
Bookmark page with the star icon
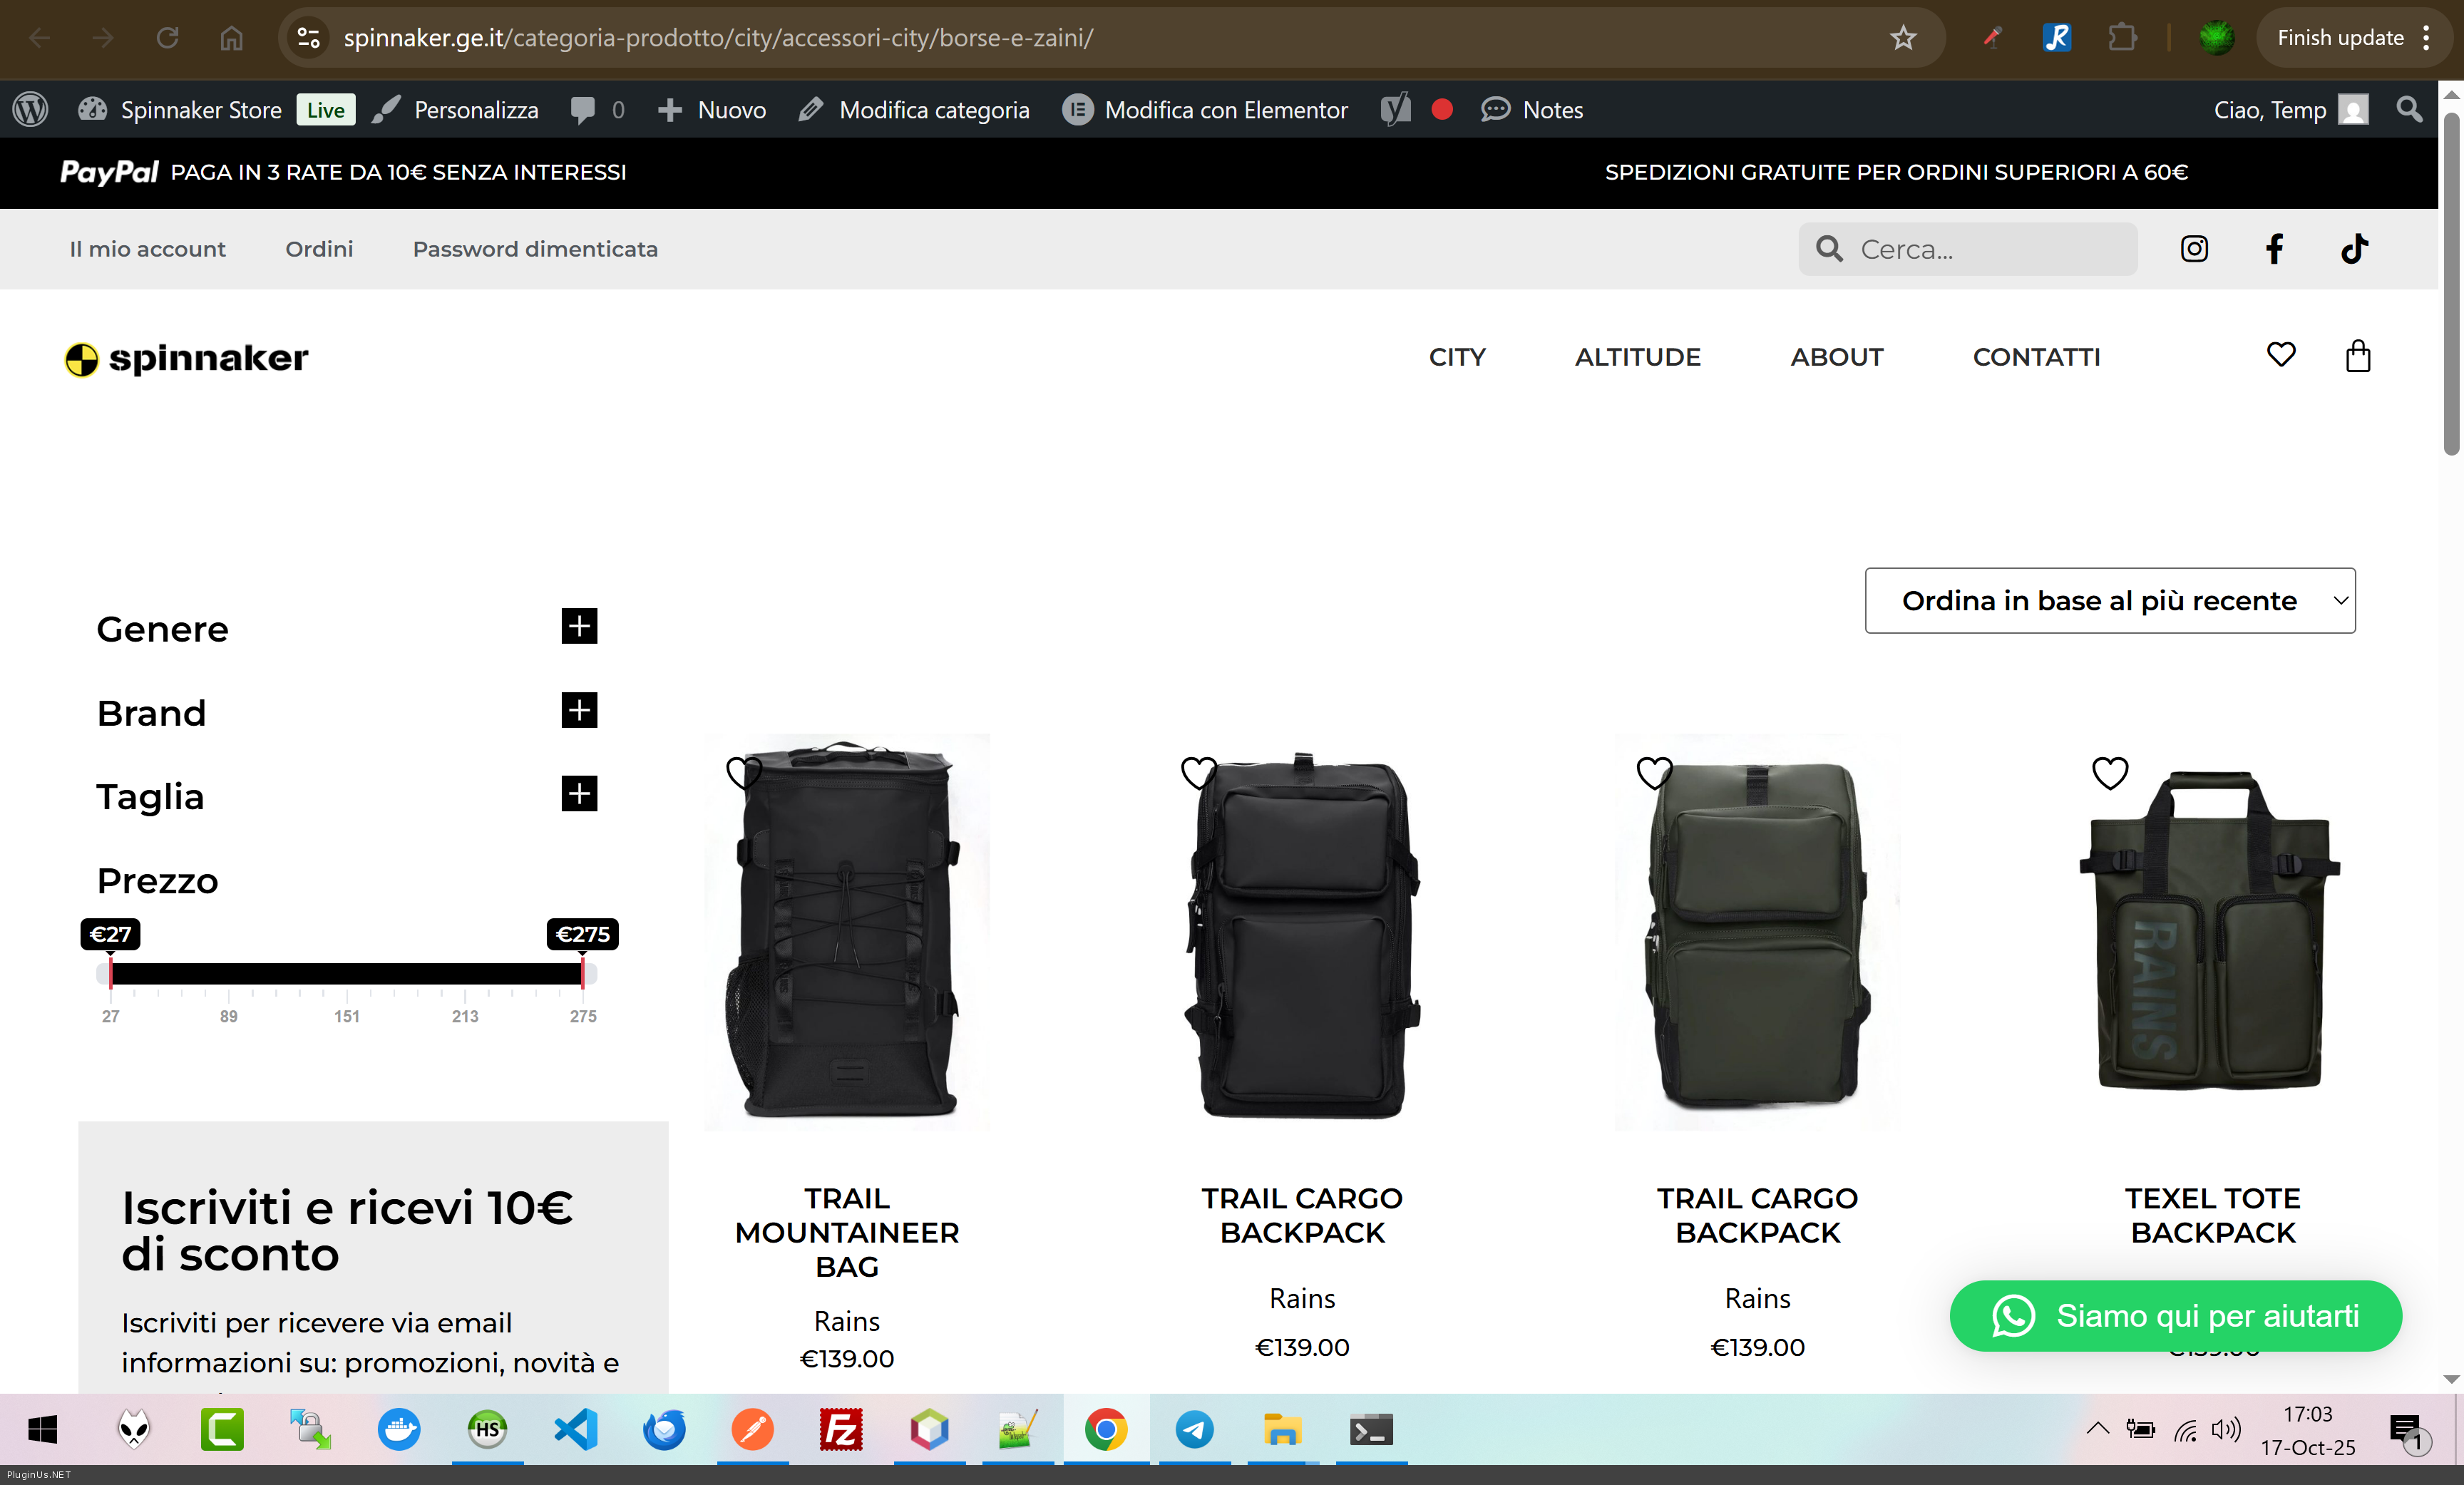1902,38
